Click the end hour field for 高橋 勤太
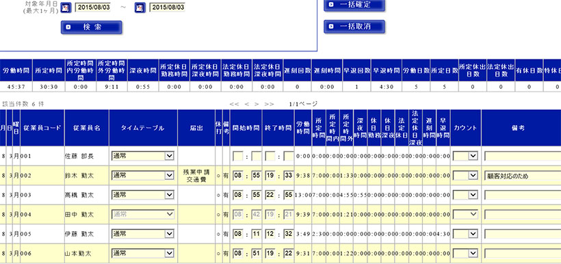 [270, 195]
